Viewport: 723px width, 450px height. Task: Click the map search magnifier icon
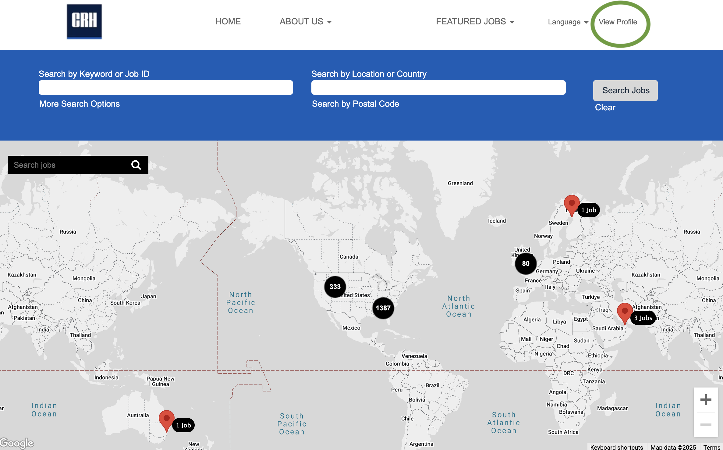(x=136, y=165)
